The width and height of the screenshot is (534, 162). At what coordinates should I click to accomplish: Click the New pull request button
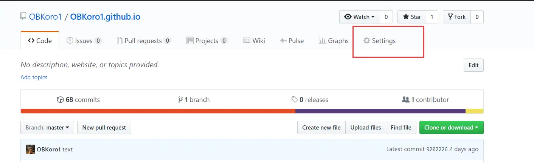104,128
